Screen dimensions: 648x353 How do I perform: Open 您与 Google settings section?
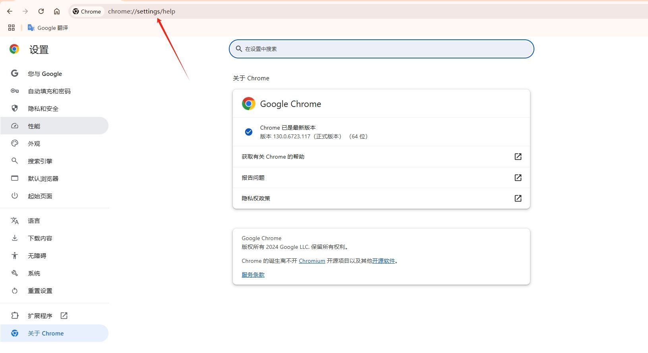pyautogui.click(x=54, y=74)
